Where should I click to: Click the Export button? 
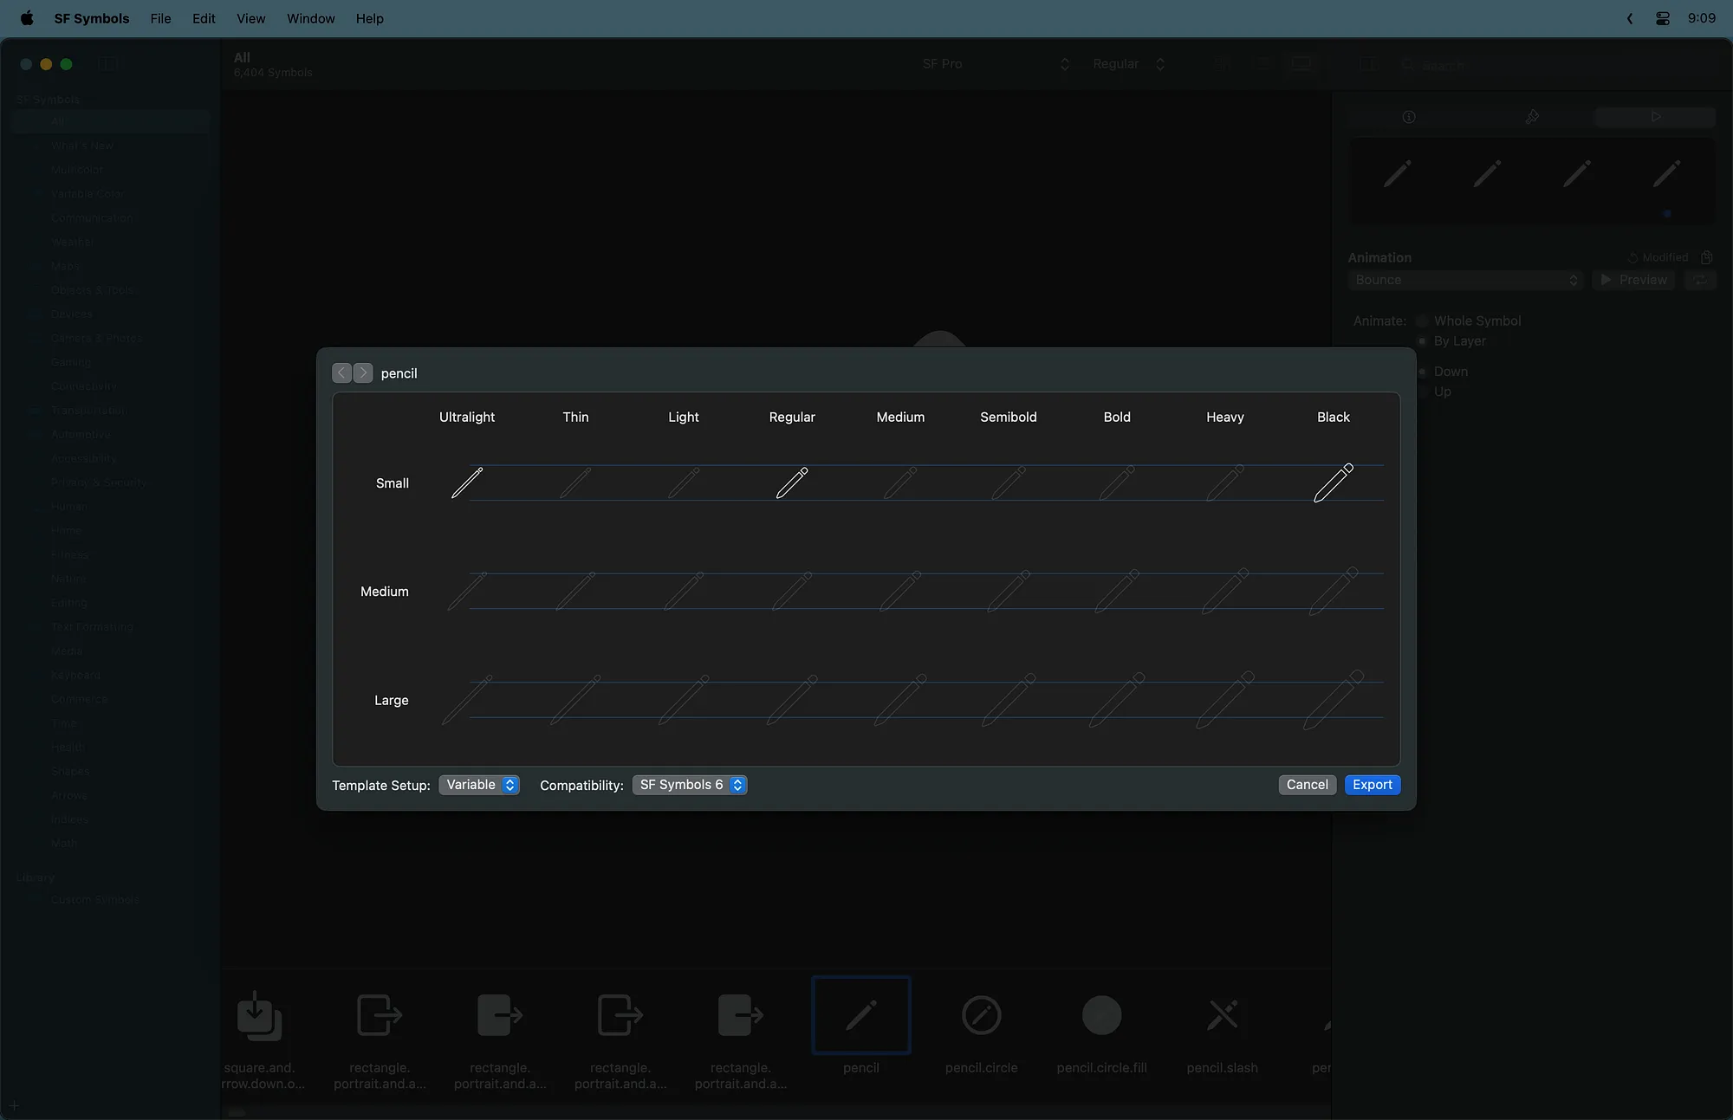(x=1373, y=785)
